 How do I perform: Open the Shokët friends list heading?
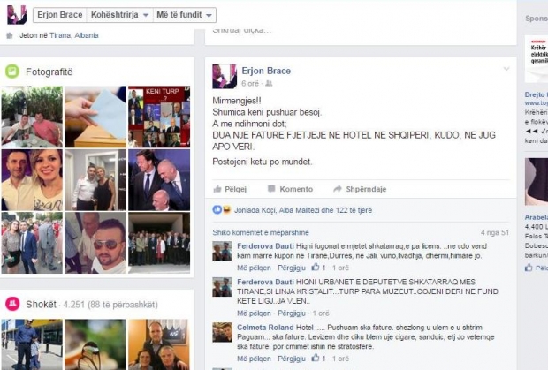tap(41, 305)
